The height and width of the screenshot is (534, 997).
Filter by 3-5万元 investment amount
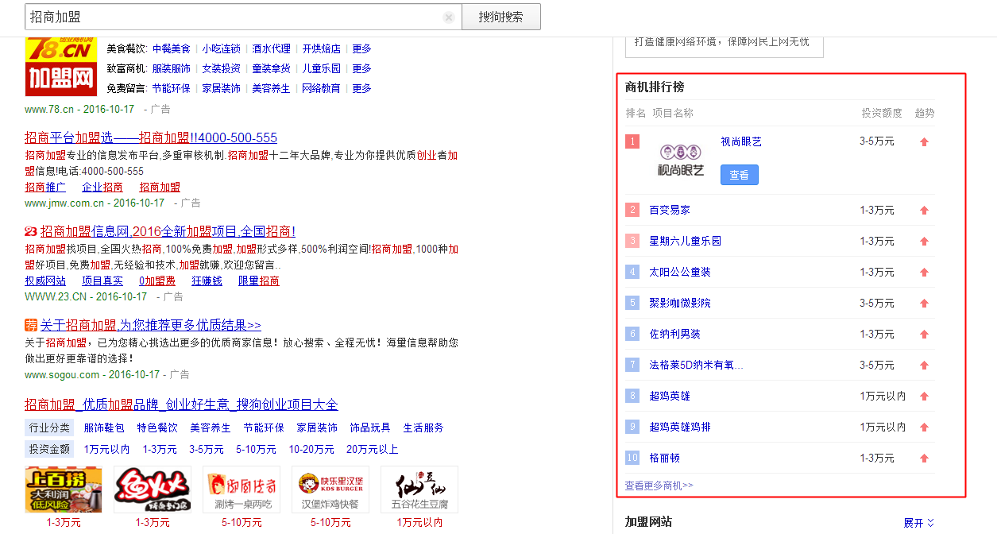pyautogui.click(x=206, y=449)
